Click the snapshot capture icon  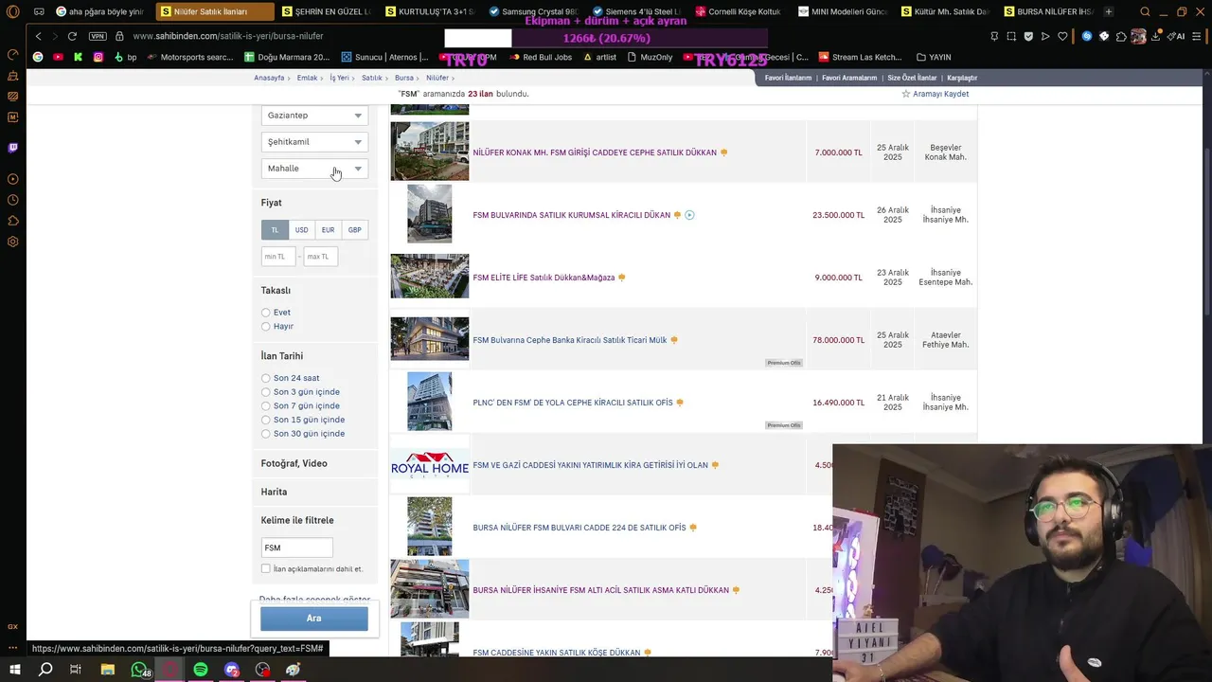tap(1011, 36)
